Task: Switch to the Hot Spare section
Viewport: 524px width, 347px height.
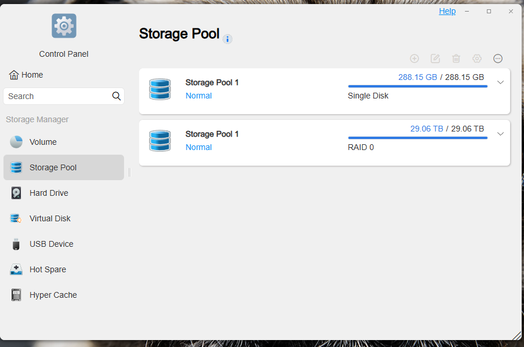Action: coord(48,269)
